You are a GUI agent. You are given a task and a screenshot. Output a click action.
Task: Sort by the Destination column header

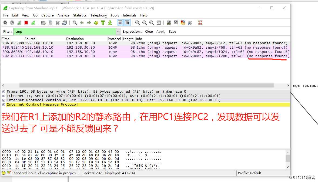coord(86,39)
